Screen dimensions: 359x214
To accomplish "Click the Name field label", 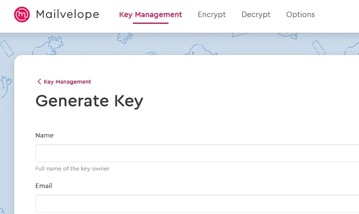I will pyautogui.click(x=44, y=135).
